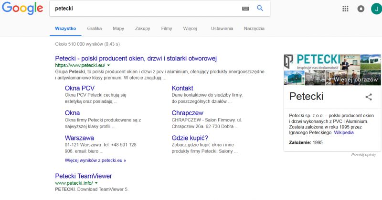The width and height of the screenshot is (382, 200).
Task: Open the Kontakt sitelink
Action: 182,88
